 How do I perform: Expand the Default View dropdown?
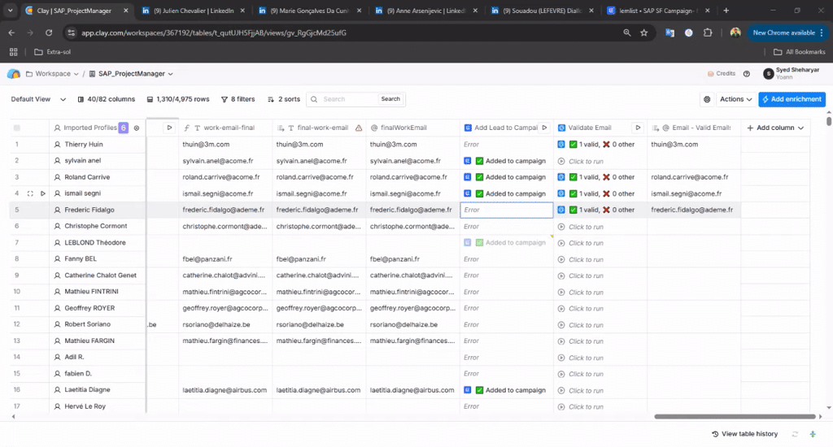pos(36,99)
